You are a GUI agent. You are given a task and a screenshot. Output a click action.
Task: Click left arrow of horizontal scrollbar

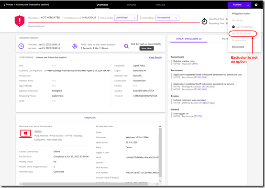click(x=21, y=184)
